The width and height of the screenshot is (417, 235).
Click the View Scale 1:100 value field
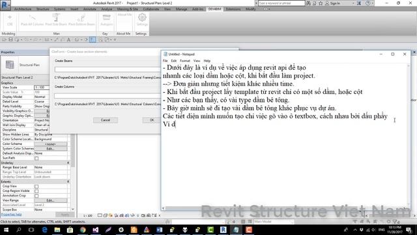(42, 87)
